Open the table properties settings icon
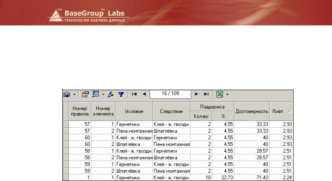Viewport: 332px width, 181px height. click(x=85, y=94)
